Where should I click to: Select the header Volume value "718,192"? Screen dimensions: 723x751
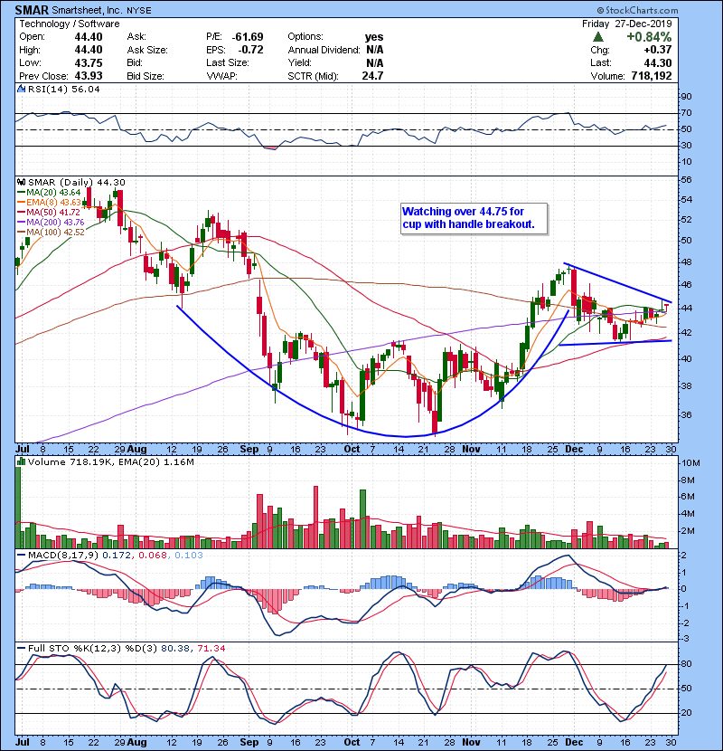pos(652,76)
